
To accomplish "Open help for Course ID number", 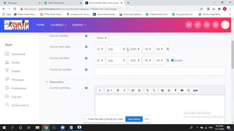I will point(86,70).
